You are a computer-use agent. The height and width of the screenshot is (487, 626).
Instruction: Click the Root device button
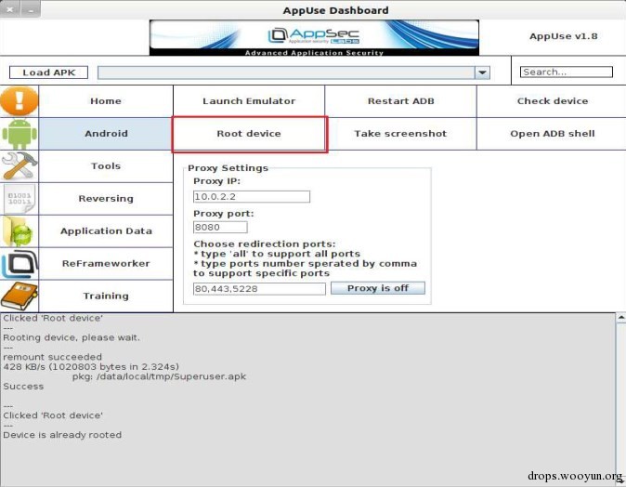click(x=249, y=134)
